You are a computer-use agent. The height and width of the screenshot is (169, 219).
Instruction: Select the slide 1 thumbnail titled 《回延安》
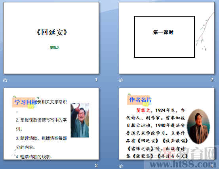tap(51, 38)
